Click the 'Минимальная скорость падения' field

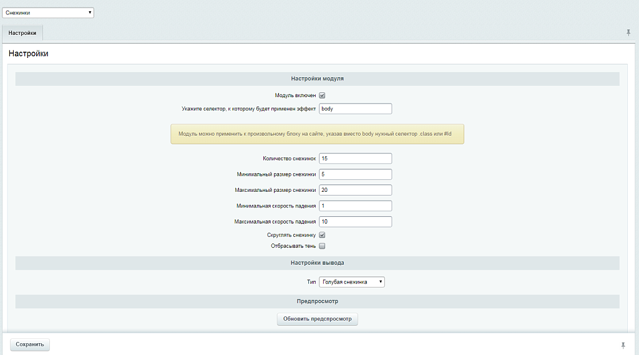point(355,206)
